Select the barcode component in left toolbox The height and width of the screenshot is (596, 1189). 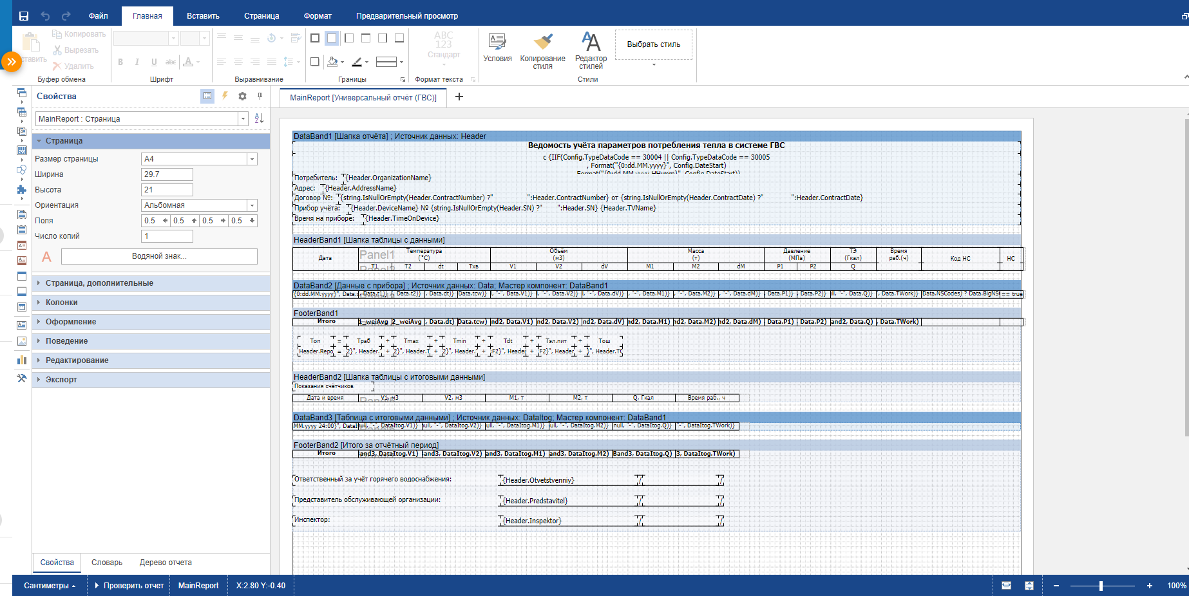(x=21, y=150)
